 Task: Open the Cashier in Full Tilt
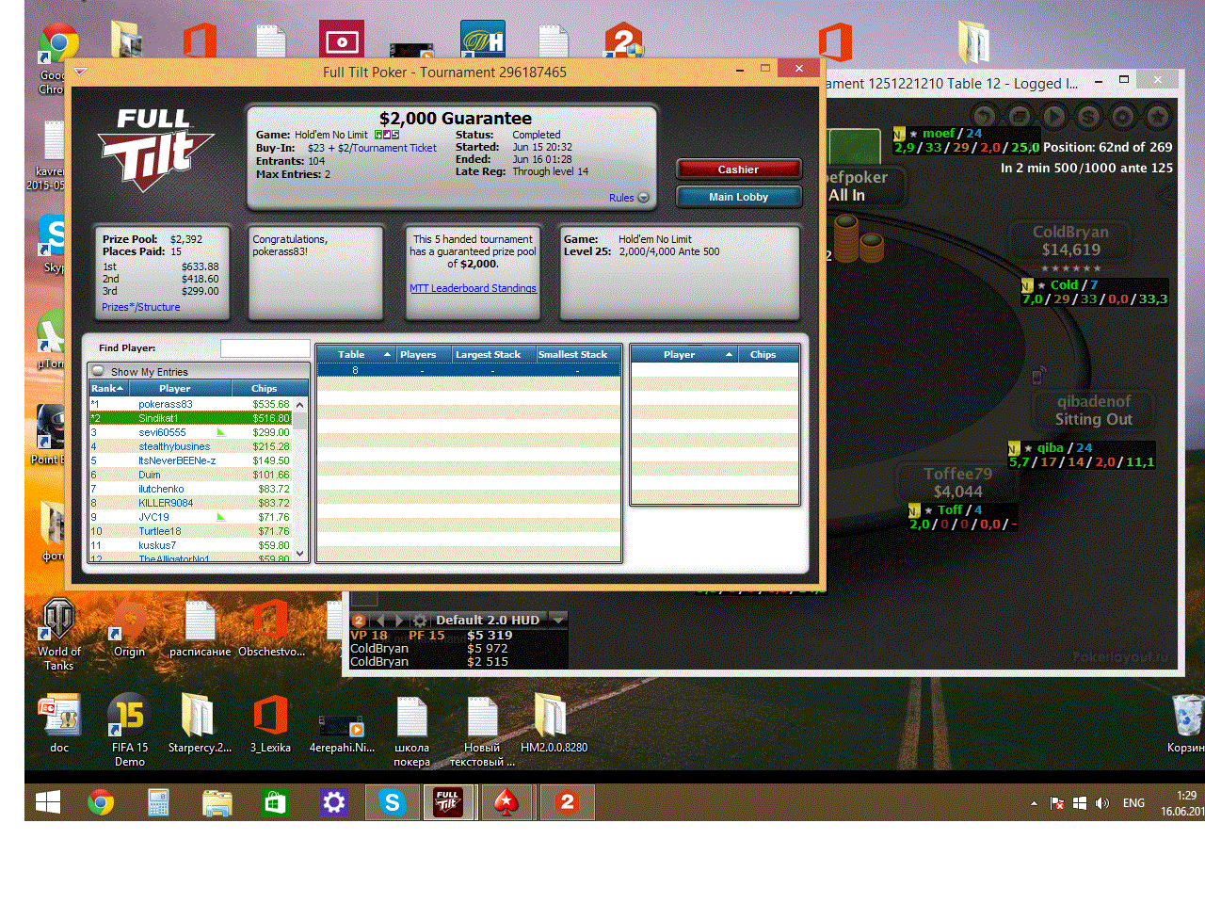click(738, 169)
